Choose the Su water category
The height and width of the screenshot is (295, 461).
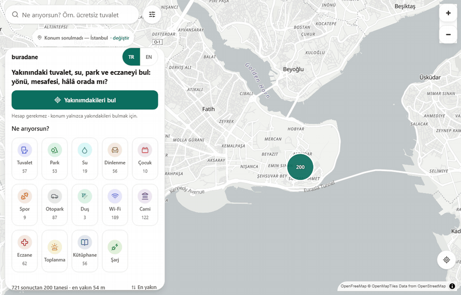(x=85, y=159)
